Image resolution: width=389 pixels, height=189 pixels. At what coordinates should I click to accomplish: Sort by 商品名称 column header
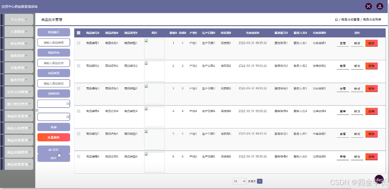click(x=112, y=33)
